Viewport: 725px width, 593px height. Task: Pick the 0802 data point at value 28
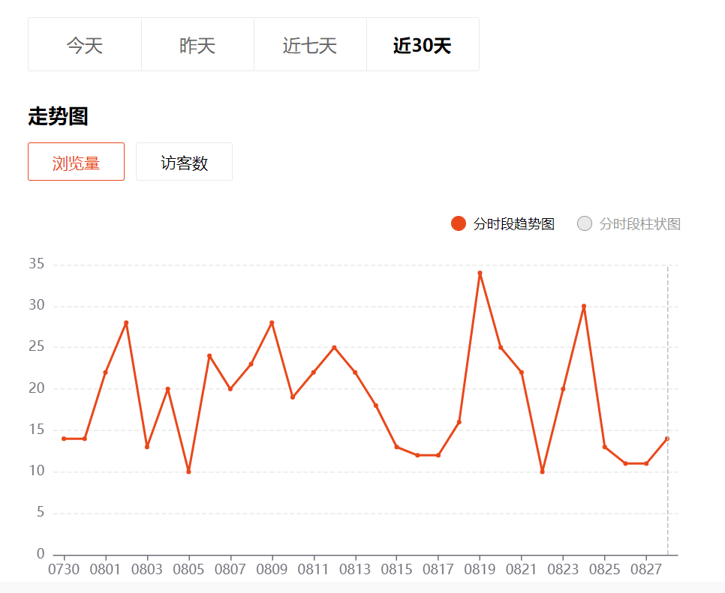click(126, 322)
